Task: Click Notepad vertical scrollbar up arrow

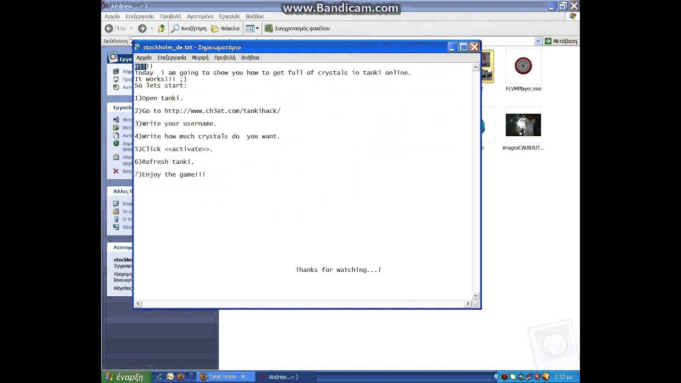Action: click(x=476, y=67)
